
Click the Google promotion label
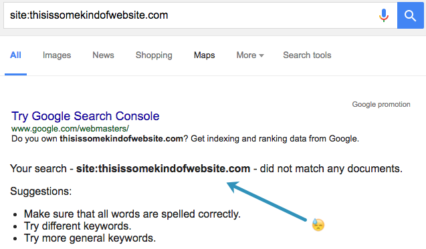(x=381, y=104)
